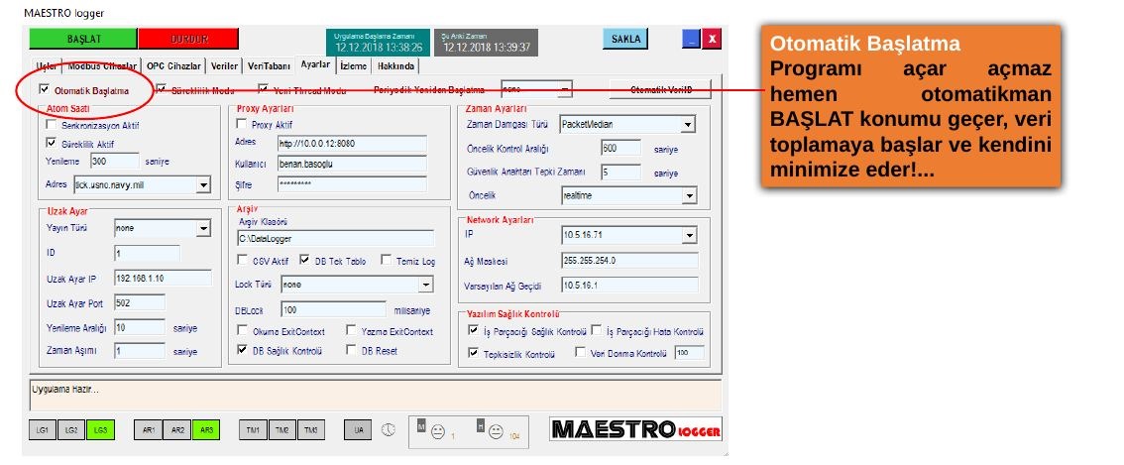Enable Senkronizasyon Aktif checkbox
Screen dimensions: 1124x465
[51, 125]
